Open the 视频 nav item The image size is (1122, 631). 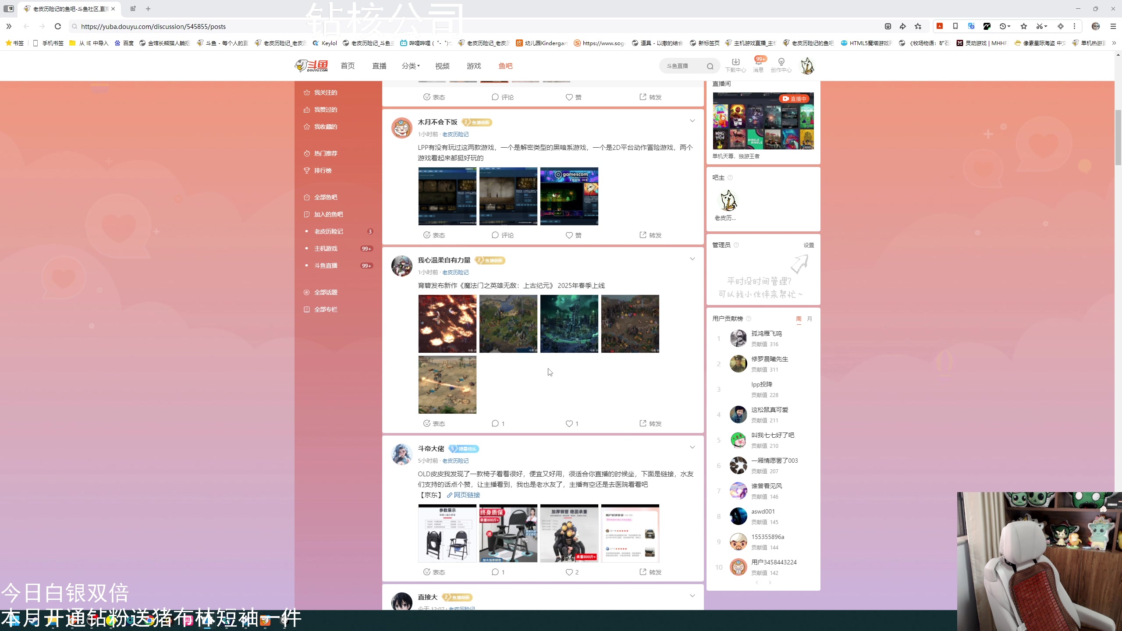(442, 66)
